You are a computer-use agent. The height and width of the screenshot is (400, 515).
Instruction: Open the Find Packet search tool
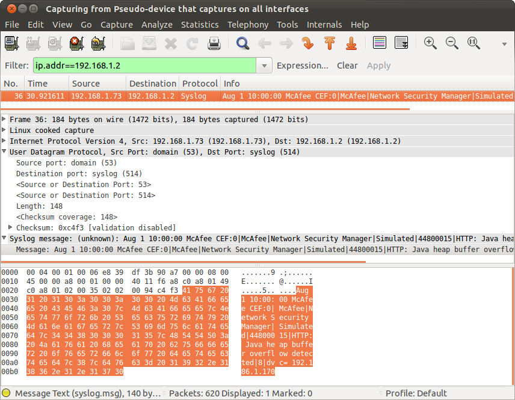[242, 43]
